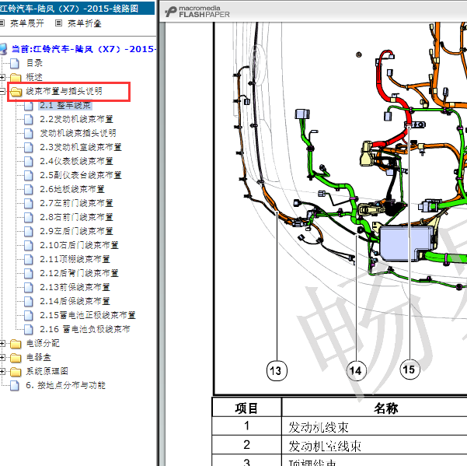This screenshot has height=466, width=467.
Task: Open 2.13前保线束布置
Action: 75,287
